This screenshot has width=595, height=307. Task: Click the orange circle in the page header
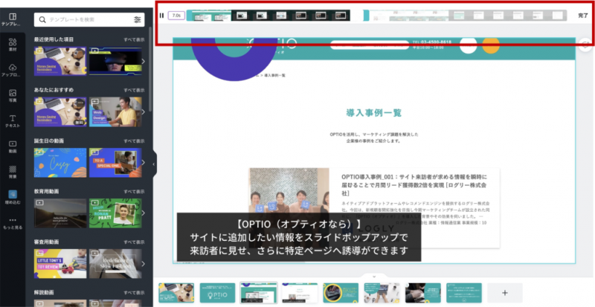coord(491,45)
